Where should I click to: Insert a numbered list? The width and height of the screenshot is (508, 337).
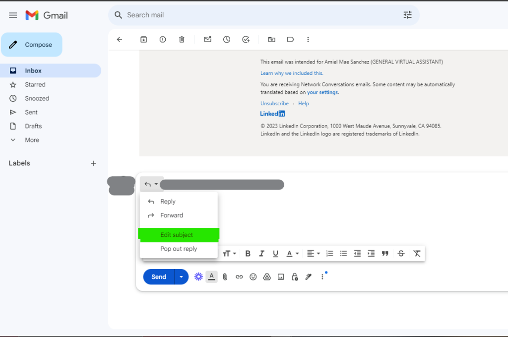pos(330,254)
